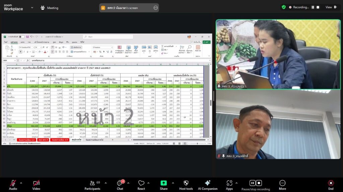Expand video options arrow next to Video
343x192 pixels.
coord(44,183)
